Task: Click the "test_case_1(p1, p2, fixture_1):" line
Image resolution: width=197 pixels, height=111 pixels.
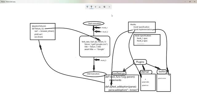Action: [x=94, y=42]
